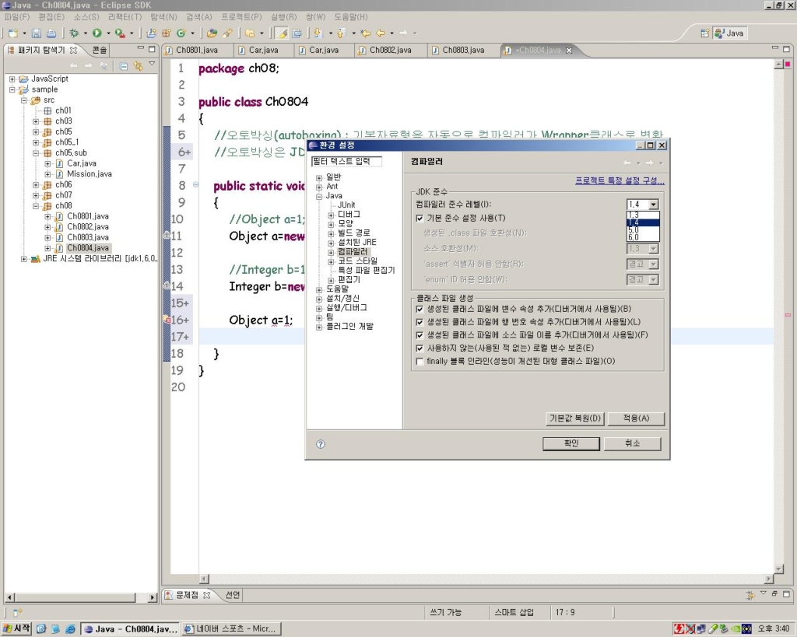Screen dimensions: 797x637
Task: Click the editor horizontal scrollbar left arrow
Action: (x=205, y=579)
